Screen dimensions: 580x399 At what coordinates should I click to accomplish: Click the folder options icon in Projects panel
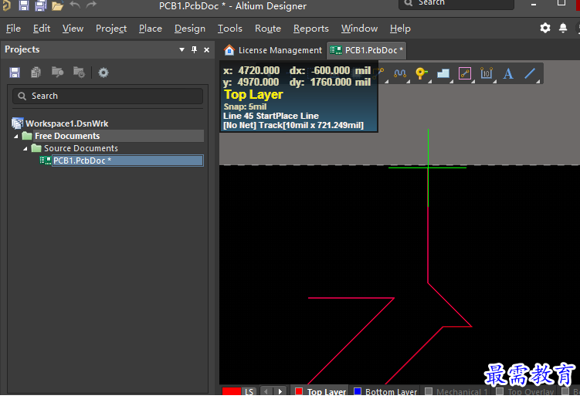tap(79, 73)
